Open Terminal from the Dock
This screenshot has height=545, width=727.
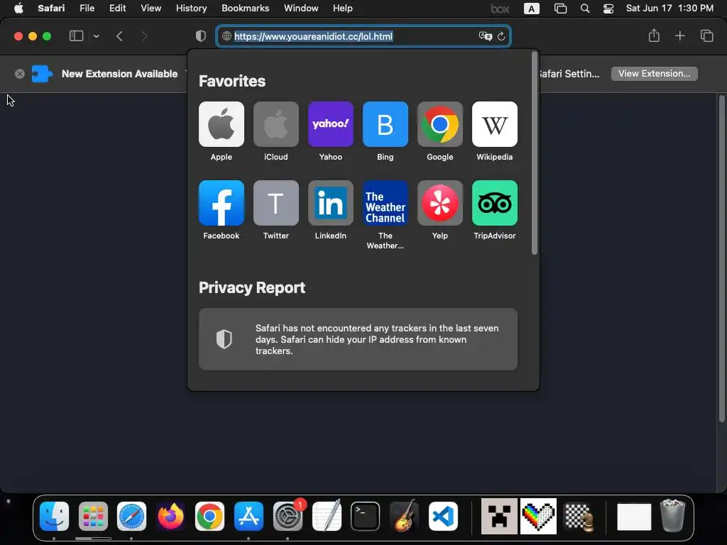point(366,517)
